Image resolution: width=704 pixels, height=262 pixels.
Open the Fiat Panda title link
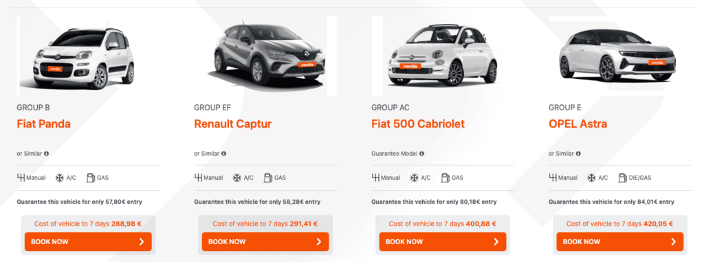point(43,124)
